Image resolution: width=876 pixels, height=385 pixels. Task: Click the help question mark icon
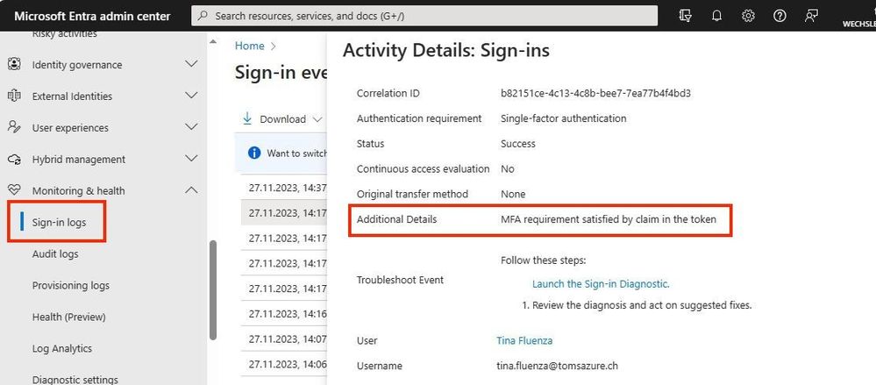click(x=780, y=16)
